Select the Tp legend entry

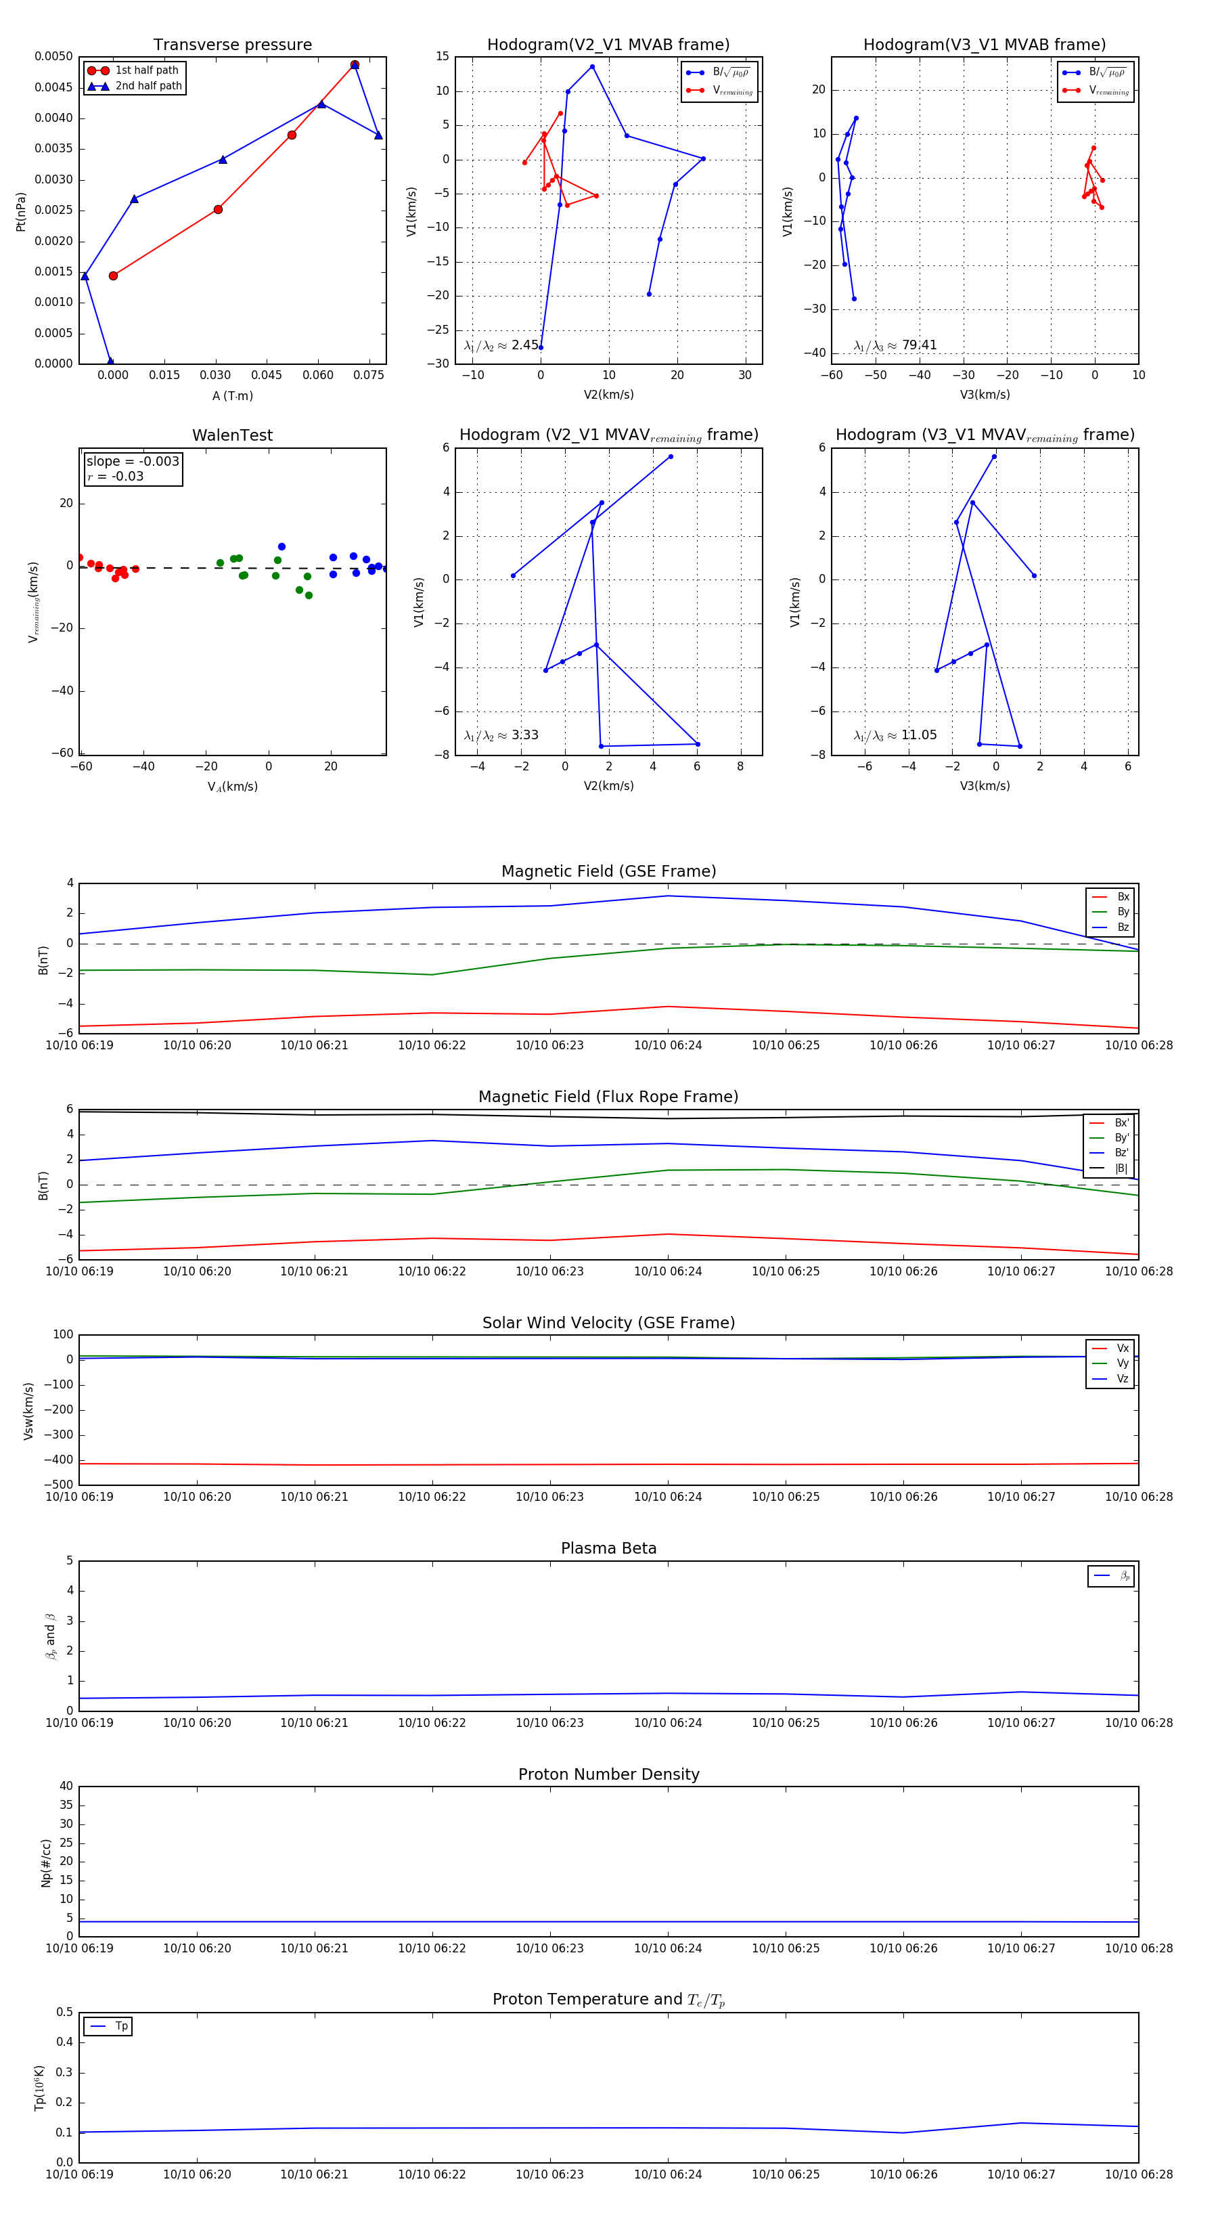click(x=108, y=2027)
